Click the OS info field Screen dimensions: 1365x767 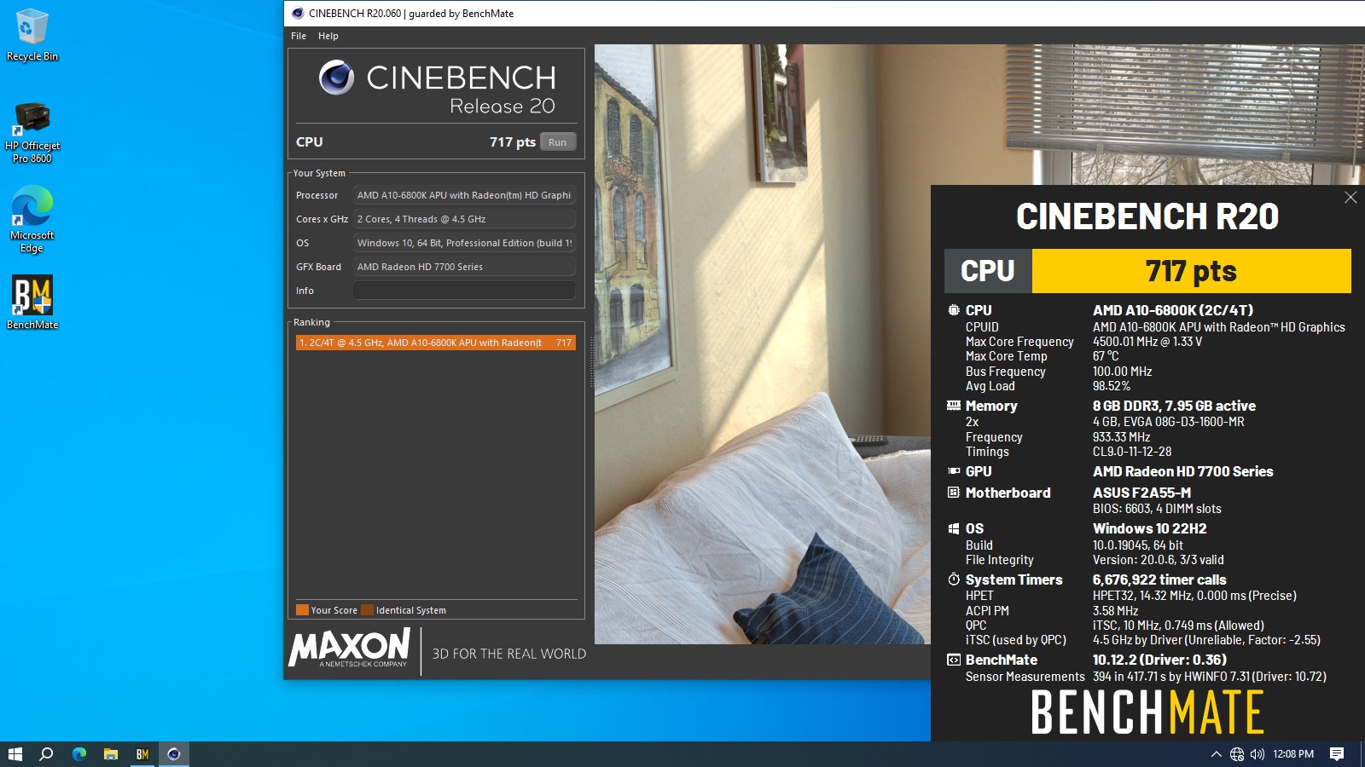coord(464,243)
